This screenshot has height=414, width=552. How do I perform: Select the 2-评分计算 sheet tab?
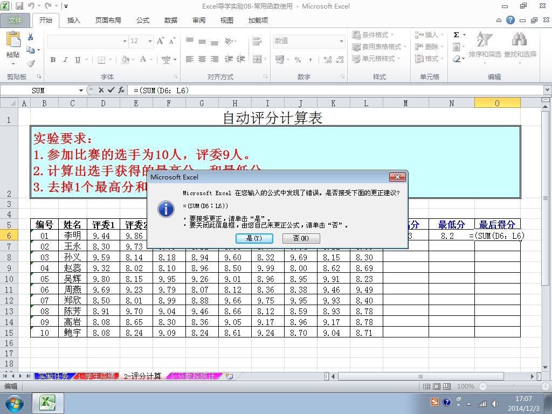(142, 376)
